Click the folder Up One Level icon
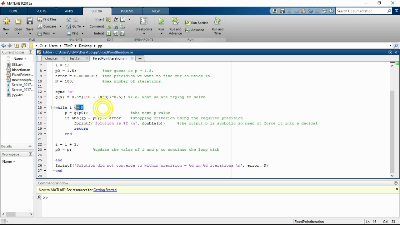The image size is (400, 225). (17, 46)
